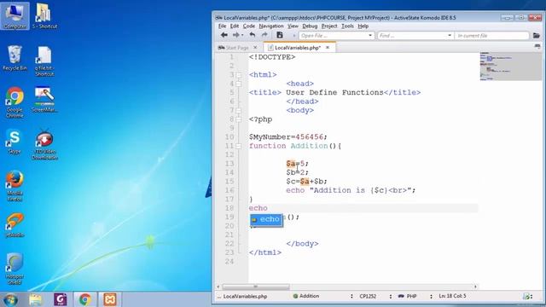This screenshot has width=546, height=307.
Task: Open the Computer desktop icon
Action: click(x=15, y=16)
